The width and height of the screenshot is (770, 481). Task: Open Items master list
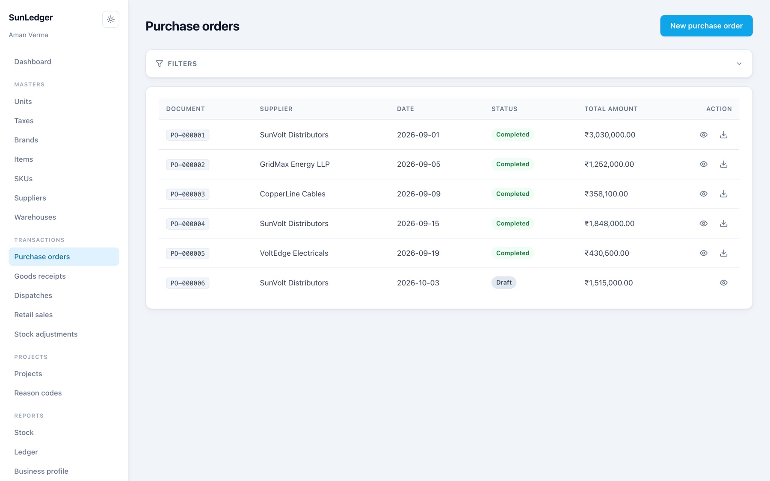[64, 159]
